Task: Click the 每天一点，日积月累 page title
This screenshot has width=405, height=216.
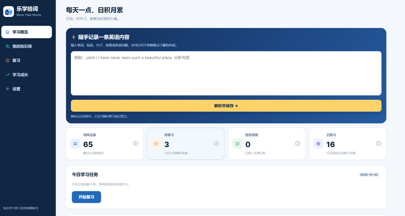Action: coord(94,10)
